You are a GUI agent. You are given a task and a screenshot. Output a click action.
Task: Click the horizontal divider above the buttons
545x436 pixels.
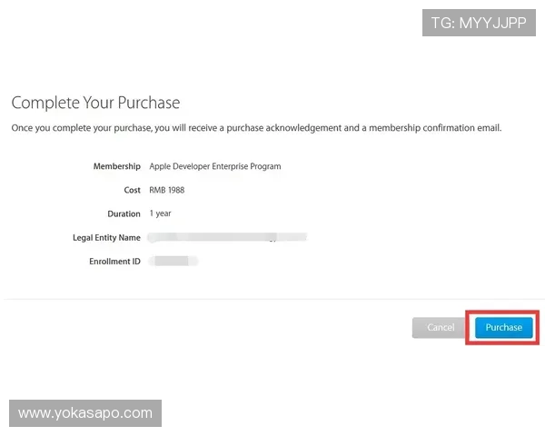pos(272,299)
